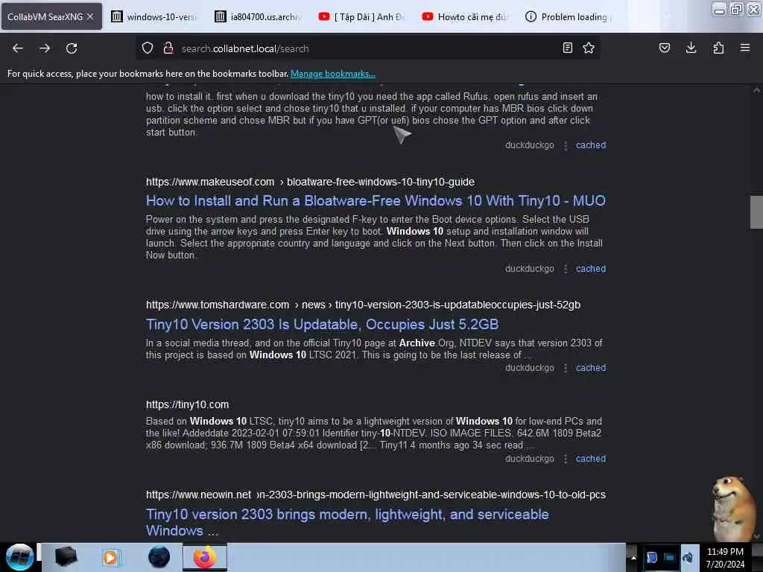Open the MUO Bloatware-Free Windows 10 result

376,200
